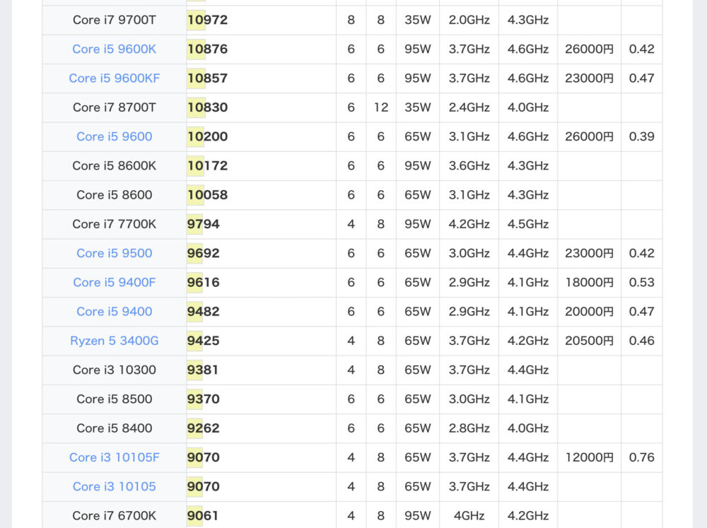The image size is (707, 528).
Task: Click the 3.1GHz base clock of Core i5 9600
Action: tap(469, 136)
